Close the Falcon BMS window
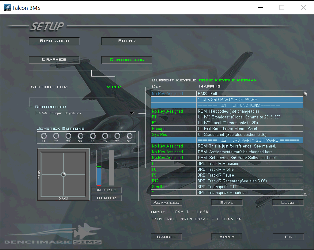Image resolution: width=314 pixels, height=250 pixels. pyautogui.click(x=303, y=8)
